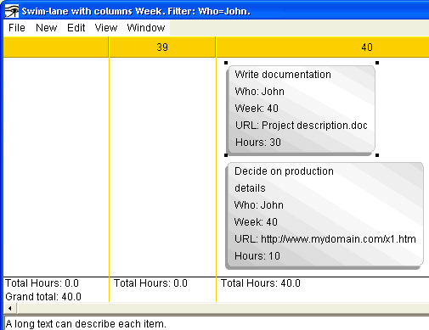Click the top-left selection handle of Write documentation

226,63
